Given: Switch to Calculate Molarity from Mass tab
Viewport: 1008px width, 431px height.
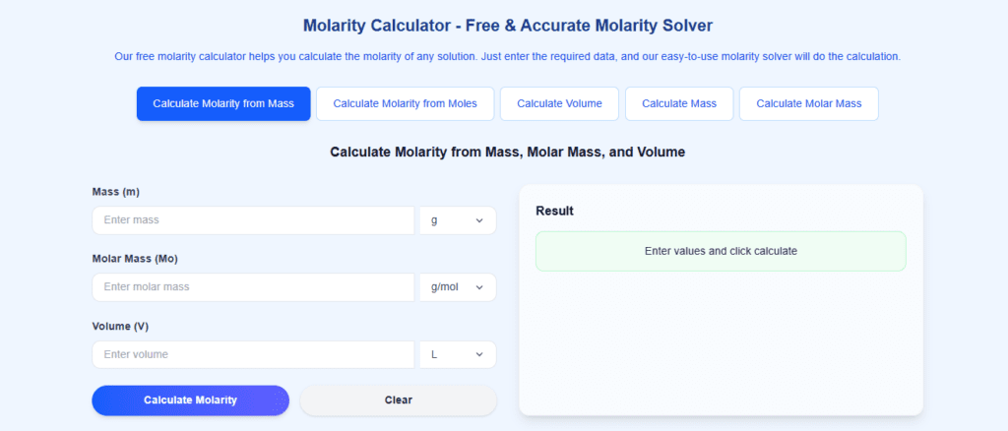Looking at the screenshot, I should [223, 104].
